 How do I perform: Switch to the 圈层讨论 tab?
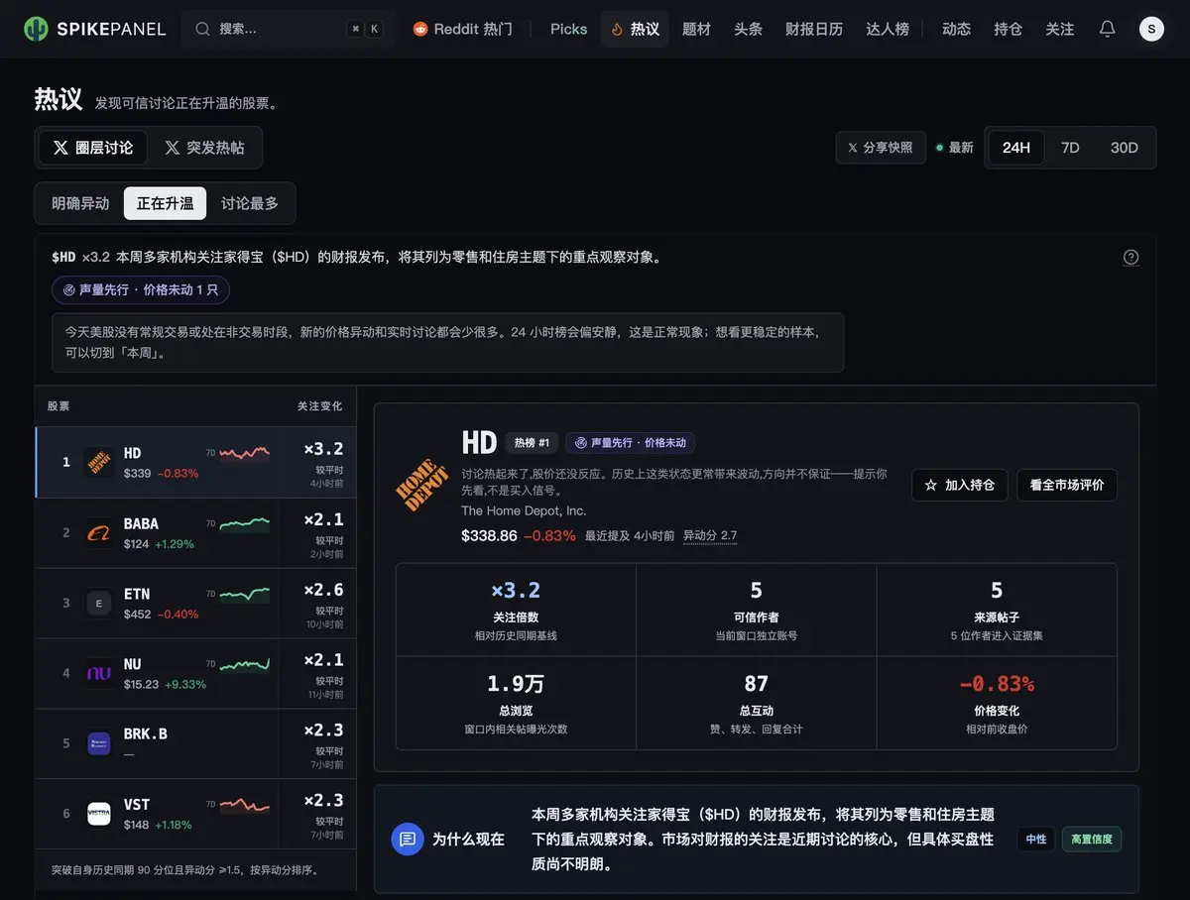tap(93, 148)
